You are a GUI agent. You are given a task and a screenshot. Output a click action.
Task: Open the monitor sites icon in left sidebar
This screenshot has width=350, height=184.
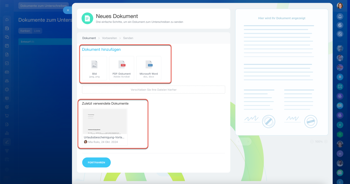(x=7, y=98)
